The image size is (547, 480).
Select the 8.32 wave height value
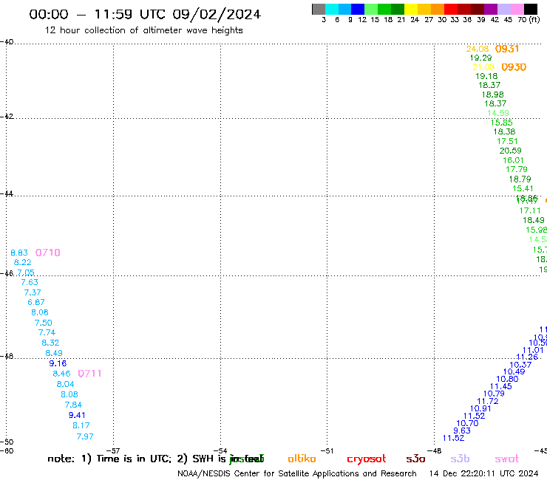point(50,343)
